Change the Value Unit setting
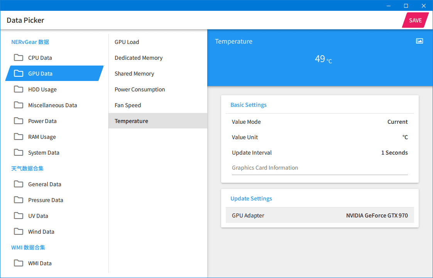This screenshot has height=278, width=433. [320, 137]
